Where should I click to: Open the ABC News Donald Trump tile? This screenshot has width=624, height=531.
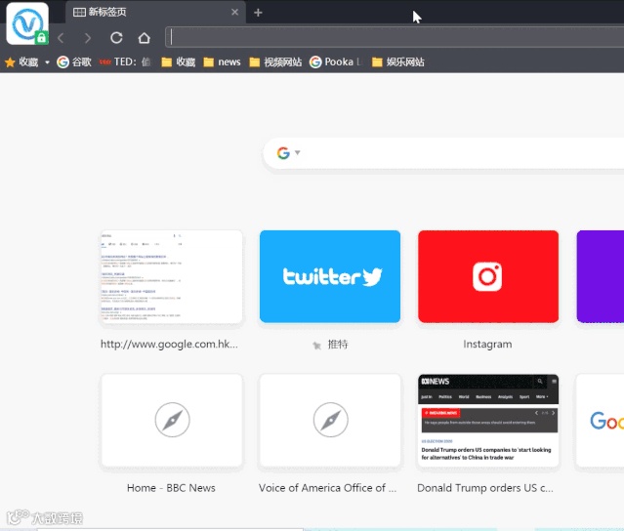pos(488,421)
